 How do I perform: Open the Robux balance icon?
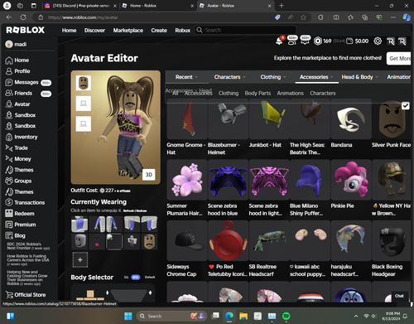point(318,41)
